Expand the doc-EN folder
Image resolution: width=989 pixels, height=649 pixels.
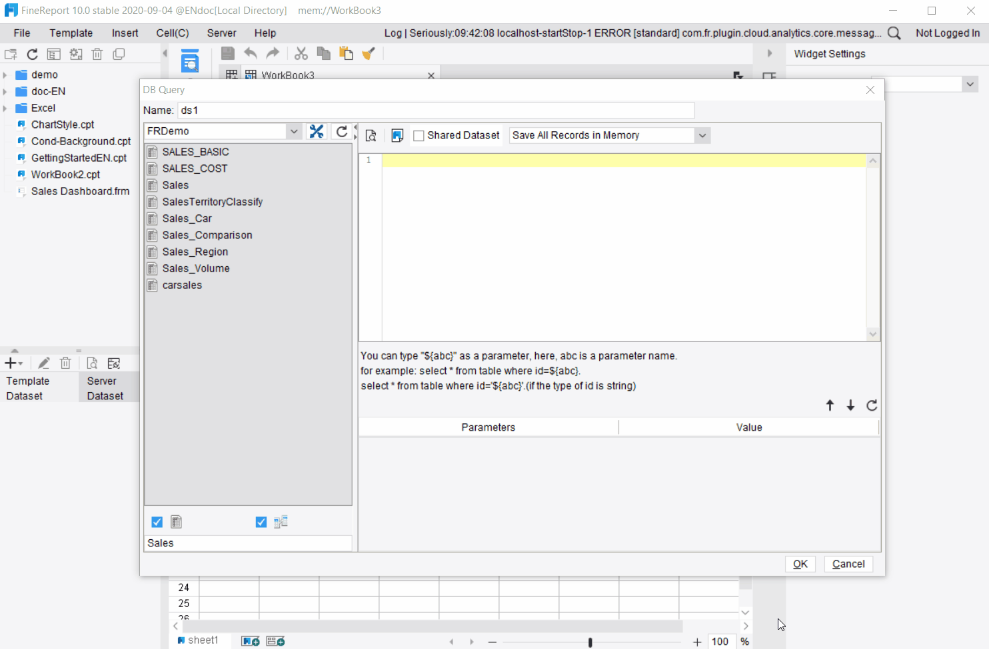click(5, 92)
